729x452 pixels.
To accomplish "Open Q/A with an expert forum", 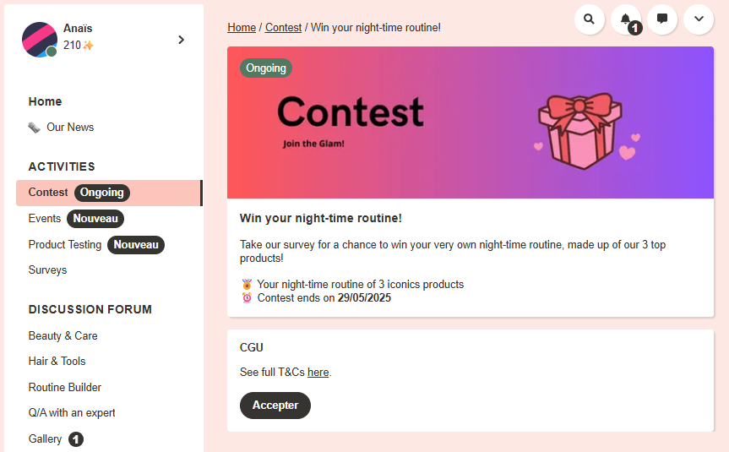I will tap(72, 413).
